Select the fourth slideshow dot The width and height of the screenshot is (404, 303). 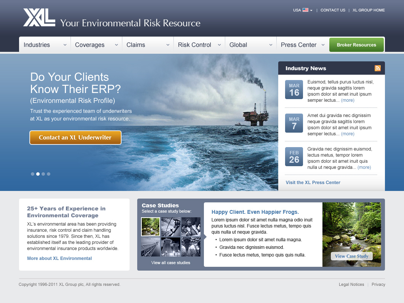(49, 174)
